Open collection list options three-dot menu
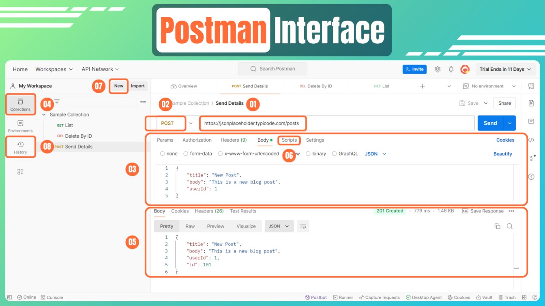Image resolution: width=545 pixels, height=306 pixels. click(143, 102)
